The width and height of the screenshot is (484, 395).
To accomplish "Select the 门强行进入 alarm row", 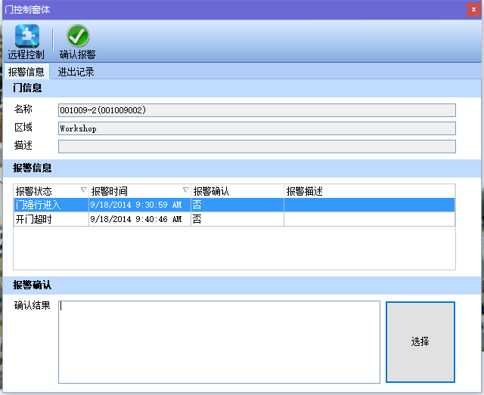I will [x=48, y=205].
